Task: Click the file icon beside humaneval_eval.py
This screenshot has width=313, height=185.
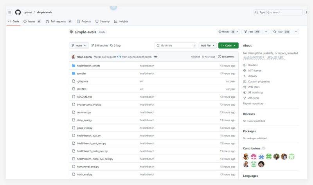Action: [74, 167]
